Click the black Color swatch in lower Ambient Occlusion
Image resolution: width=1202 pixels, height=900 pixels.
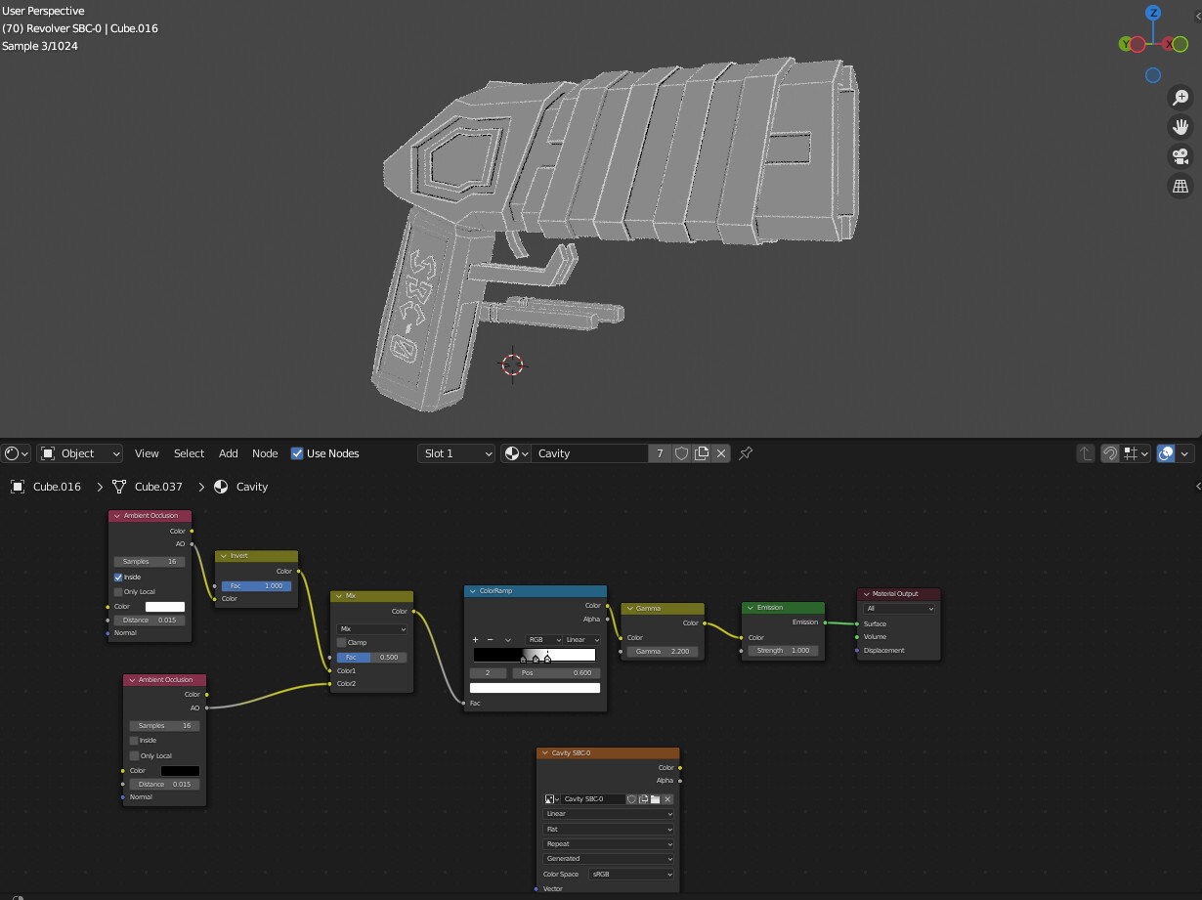pyautogui.click(x=180, y=771)
